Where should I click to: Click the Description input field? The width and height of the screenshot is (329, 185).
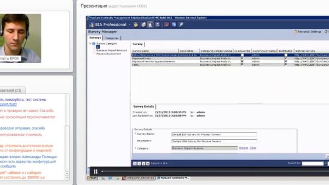pos(214,141)
